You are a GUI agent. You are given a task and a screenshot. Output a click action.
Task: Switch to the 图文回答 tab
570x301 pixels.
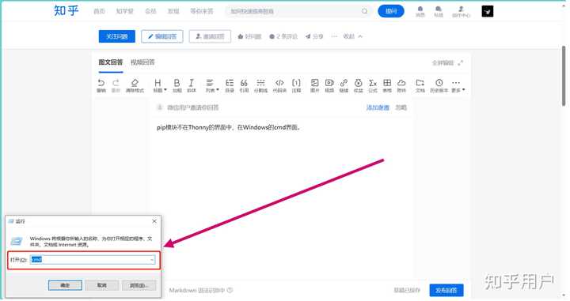tap(111, 62)
